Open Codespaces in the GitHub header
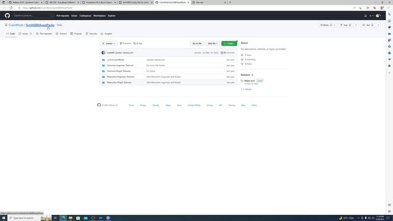This screenshot has height=221, width=393. (85, 16)
